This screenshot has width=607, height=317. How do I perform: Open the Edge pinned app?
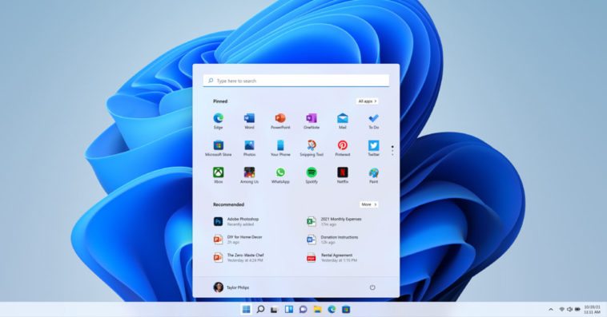[218, 121]
